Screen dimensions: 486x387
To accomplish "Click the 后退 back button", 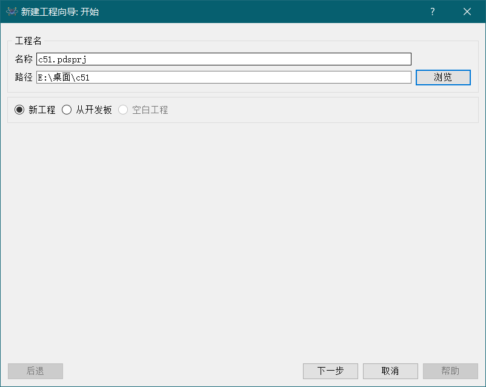I will (x=35, y=371).
